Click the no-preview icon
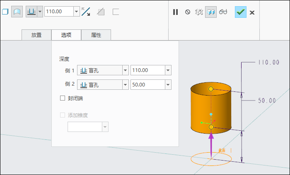The width and height of the screenshot is (290, 175). point(188,12)
